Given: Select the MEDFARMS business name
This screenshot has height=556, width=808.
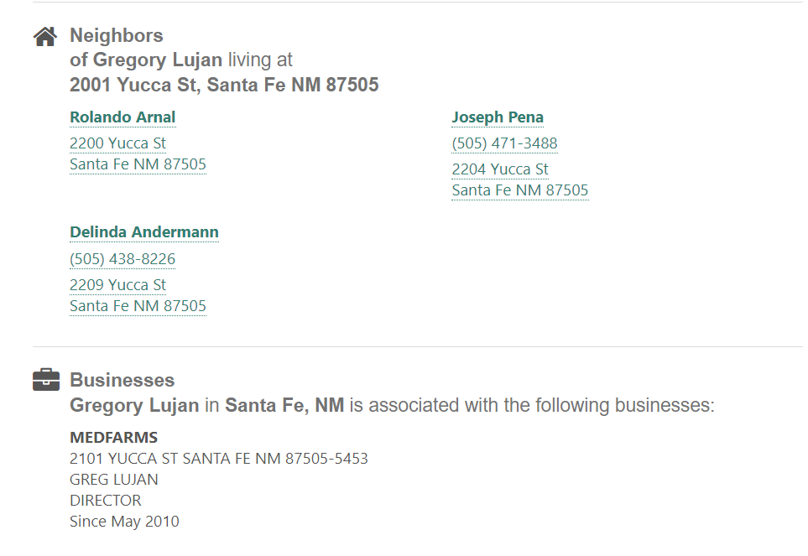Looking at the screenshot, I should tap(114, 438).
